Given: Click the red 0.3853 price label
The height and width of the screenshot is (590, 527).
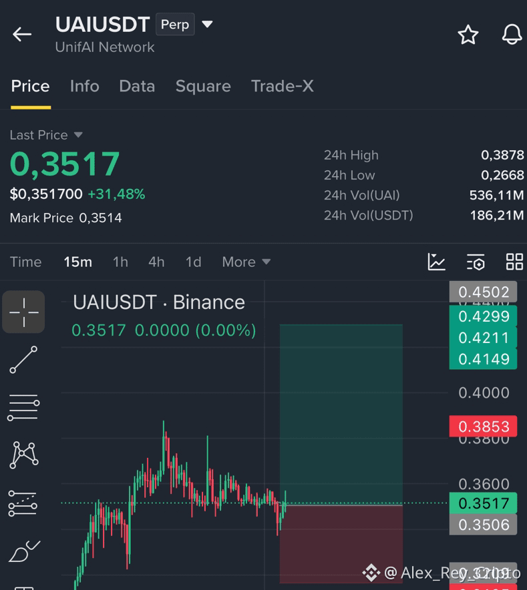Looking at the screenshot, I should [484, 426].
